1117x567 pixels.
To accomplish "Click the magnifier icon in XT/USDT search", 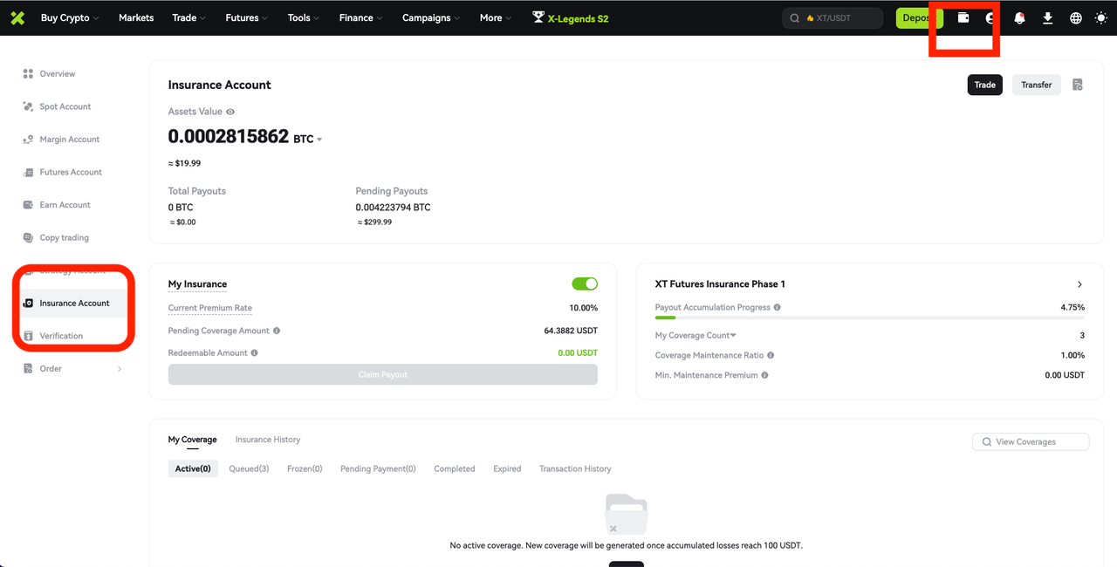I will (x=795, y=17).
